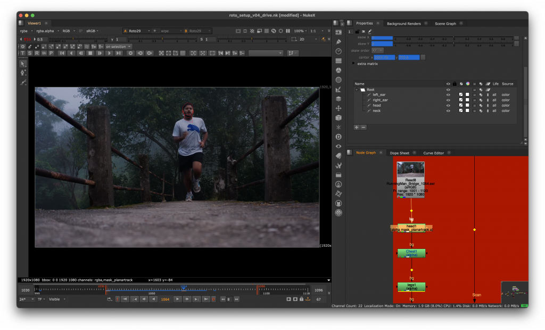Open the Deep nodes D icon
This screenshot has height=330, width=545.
(x=338, y=136)
